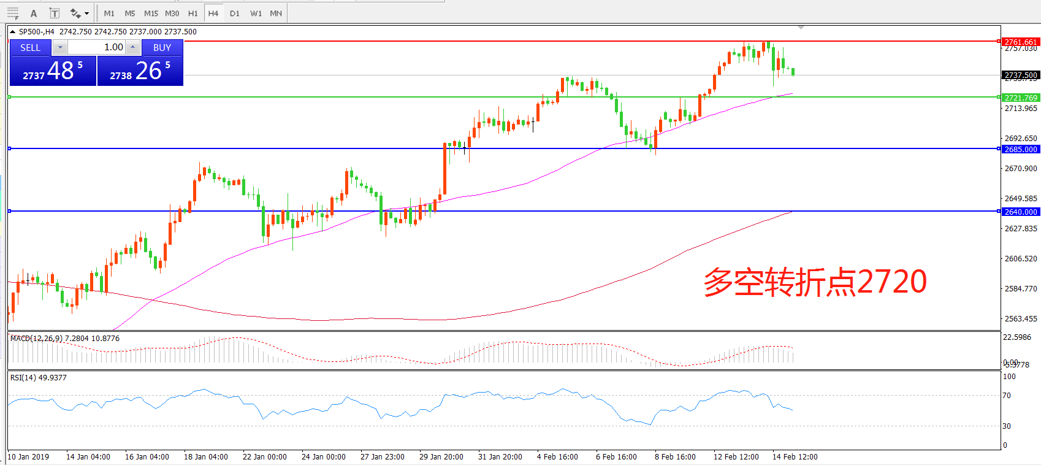Increase lot volume with up arrow
Screen dimensions: 1041x465
pyautogui.click(x=133, y=47)
